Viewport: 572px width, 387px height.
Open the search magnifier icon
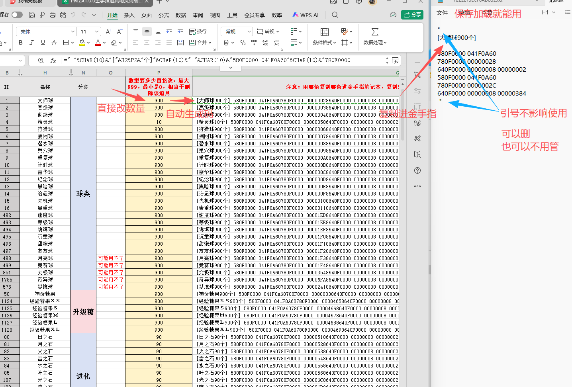click(x=335, y=15)
